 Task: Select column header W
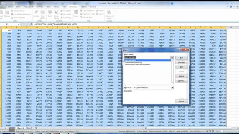click(x=231, y=28)
